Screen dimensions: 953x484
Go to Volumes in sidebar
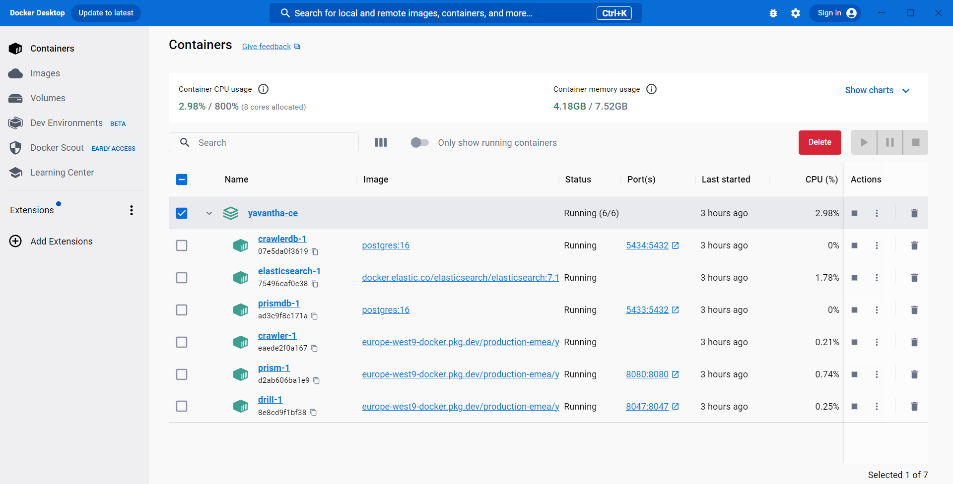74,98
